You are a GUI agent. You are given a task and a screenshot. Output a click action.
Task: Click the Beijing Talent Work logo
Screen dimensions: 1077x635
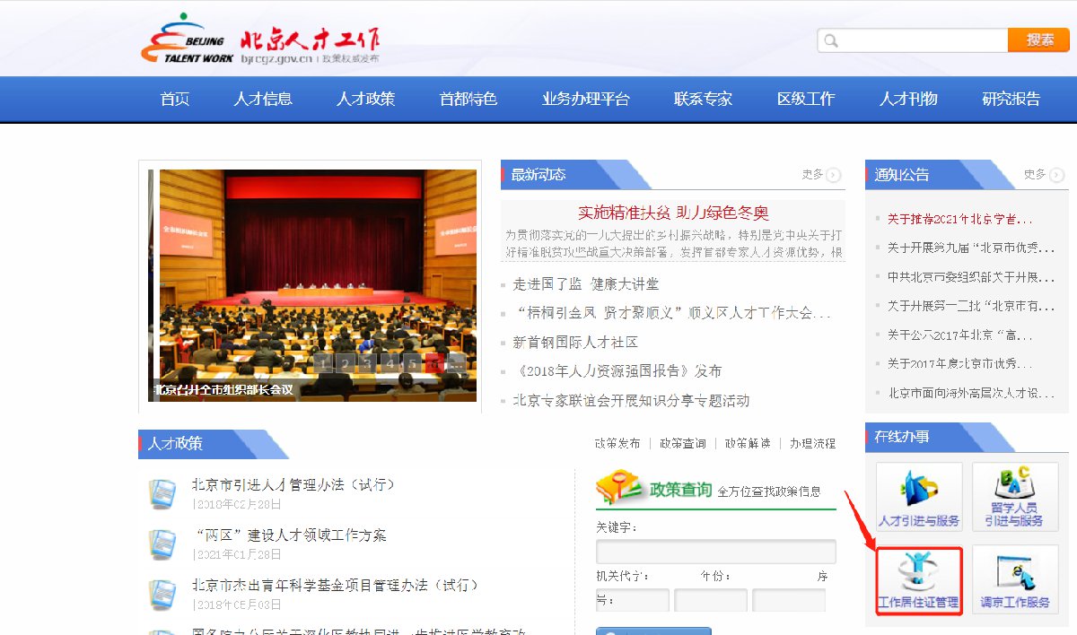[261, 40]
